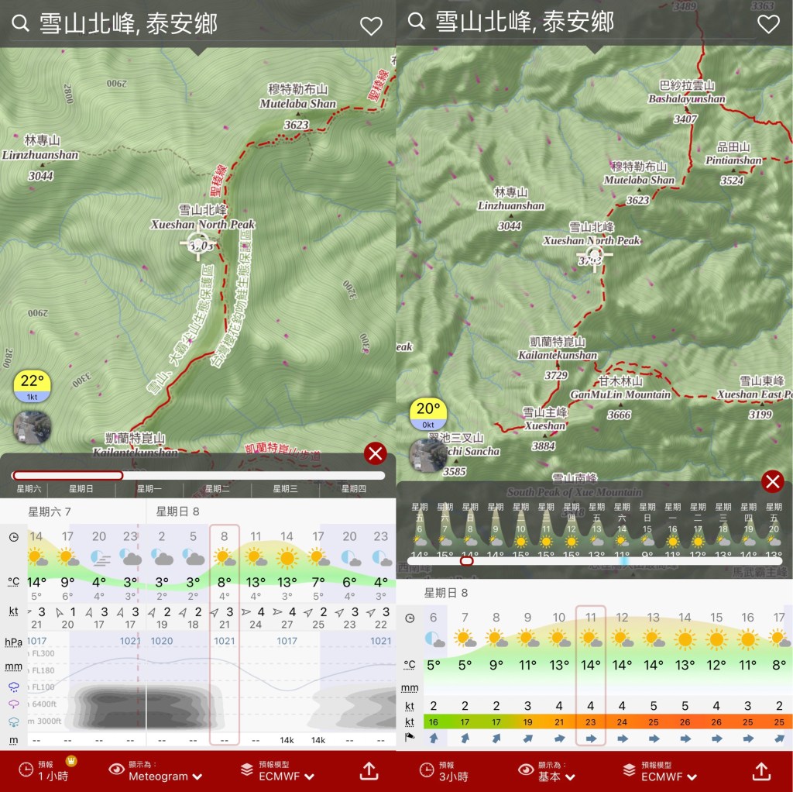
Task: Tap the 22° temperature badge on map
Action: [x=32, y=386]
